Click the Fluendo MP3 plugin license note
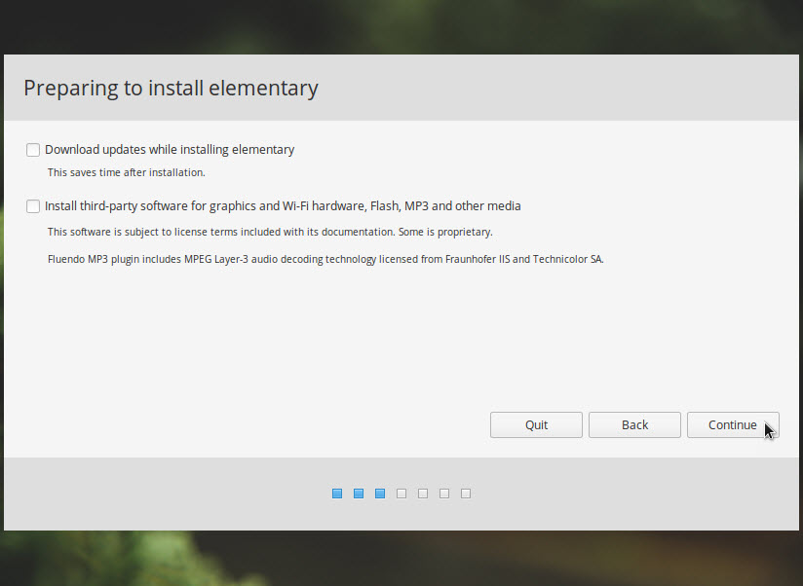This screenshot has width=803, height=586. coord(325,259)
